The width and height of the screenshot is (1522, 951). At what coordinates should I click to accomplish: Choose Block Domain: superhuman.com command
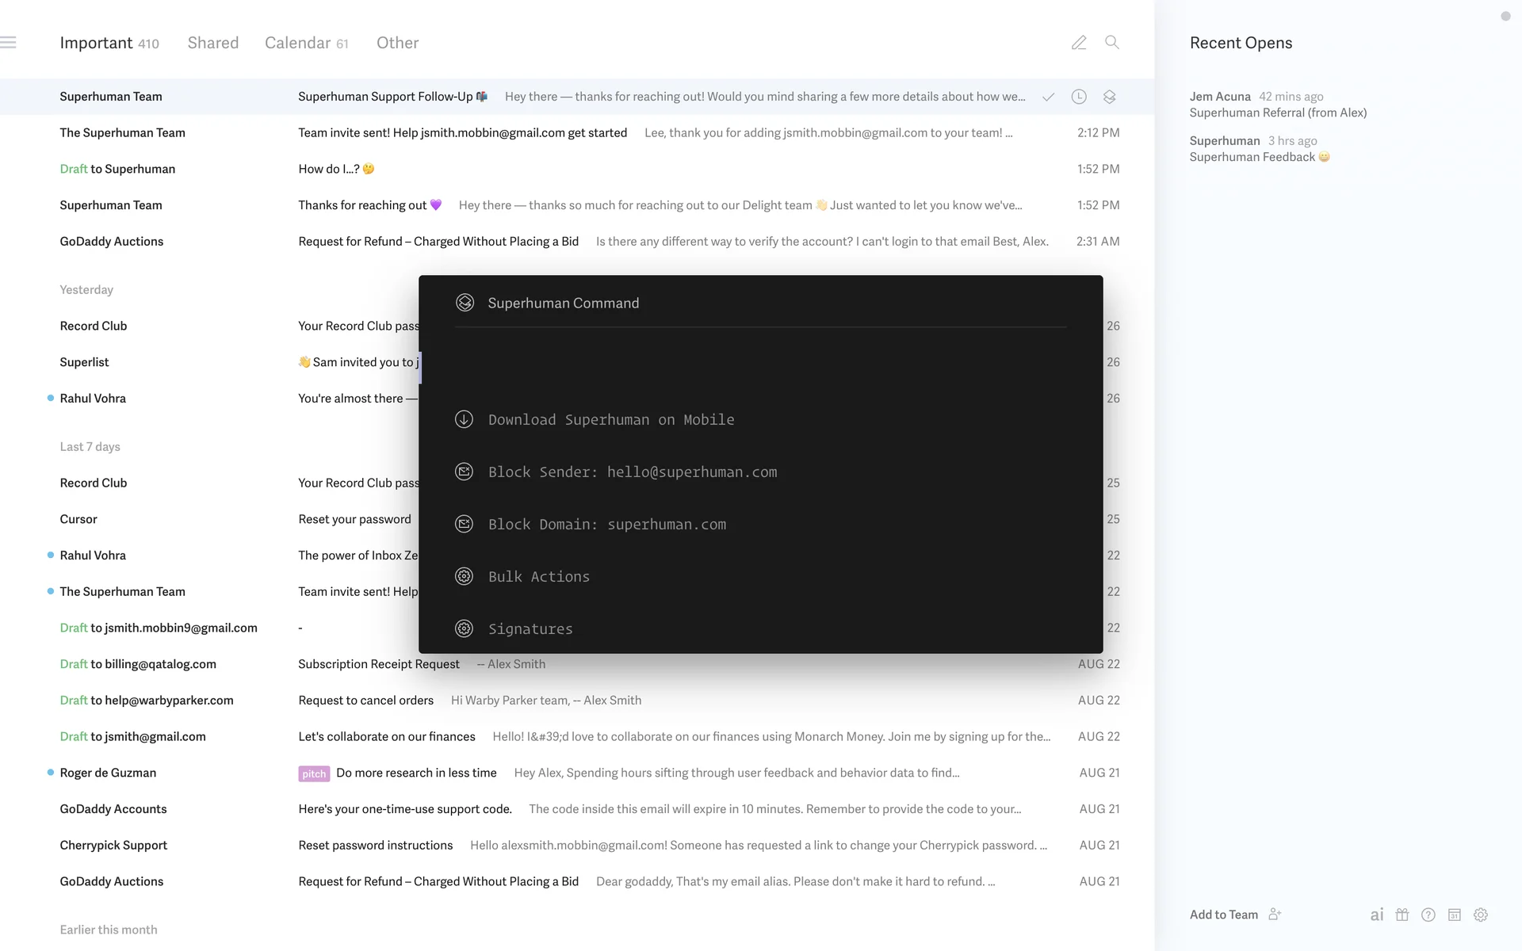(x=606, y=525)
